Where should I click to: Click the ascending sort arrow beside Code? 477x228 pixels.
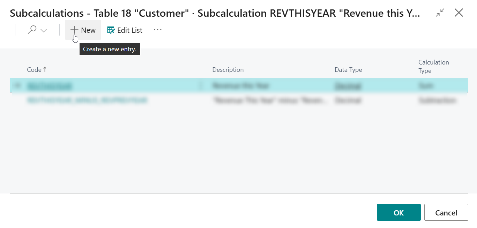coord(45,69)
